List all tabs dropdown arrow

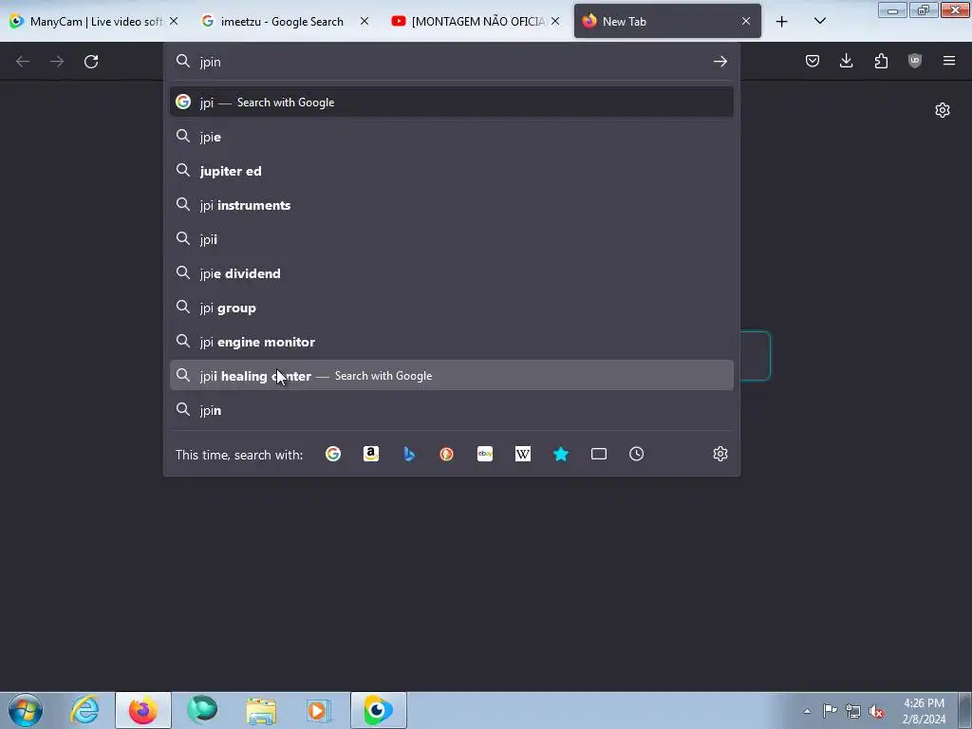tap(819, 21)
